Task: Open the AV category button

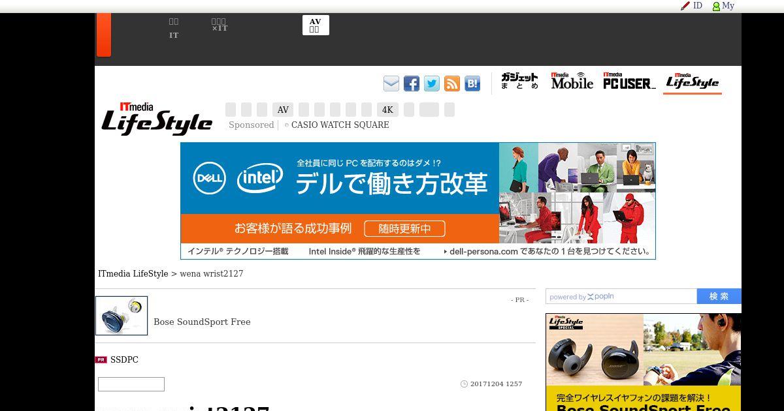Action: coord(283,110)
